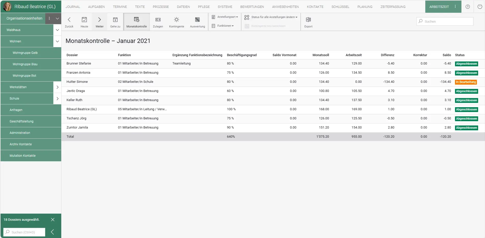Go to previous month with Zurück
The width and height of the screenshot is (485, 238).
69,20
